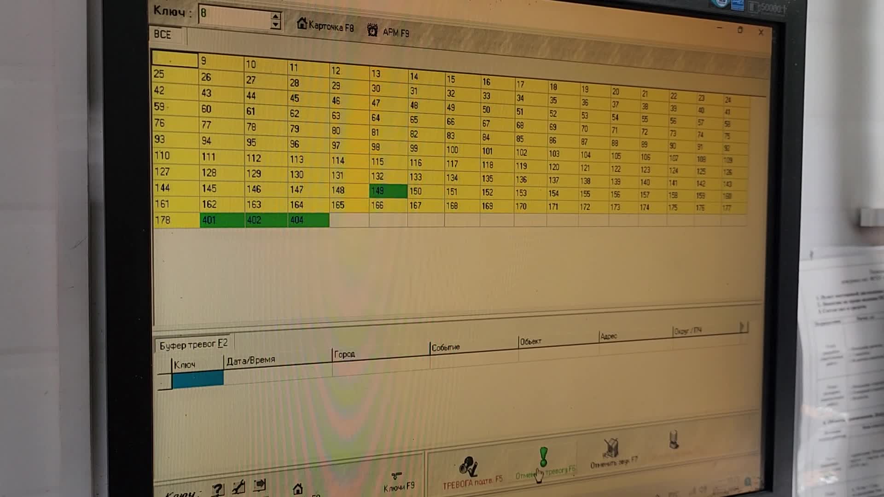This screenshot has height=497, width=884.
Task: Open the help question mark icon
Action: 218,489
